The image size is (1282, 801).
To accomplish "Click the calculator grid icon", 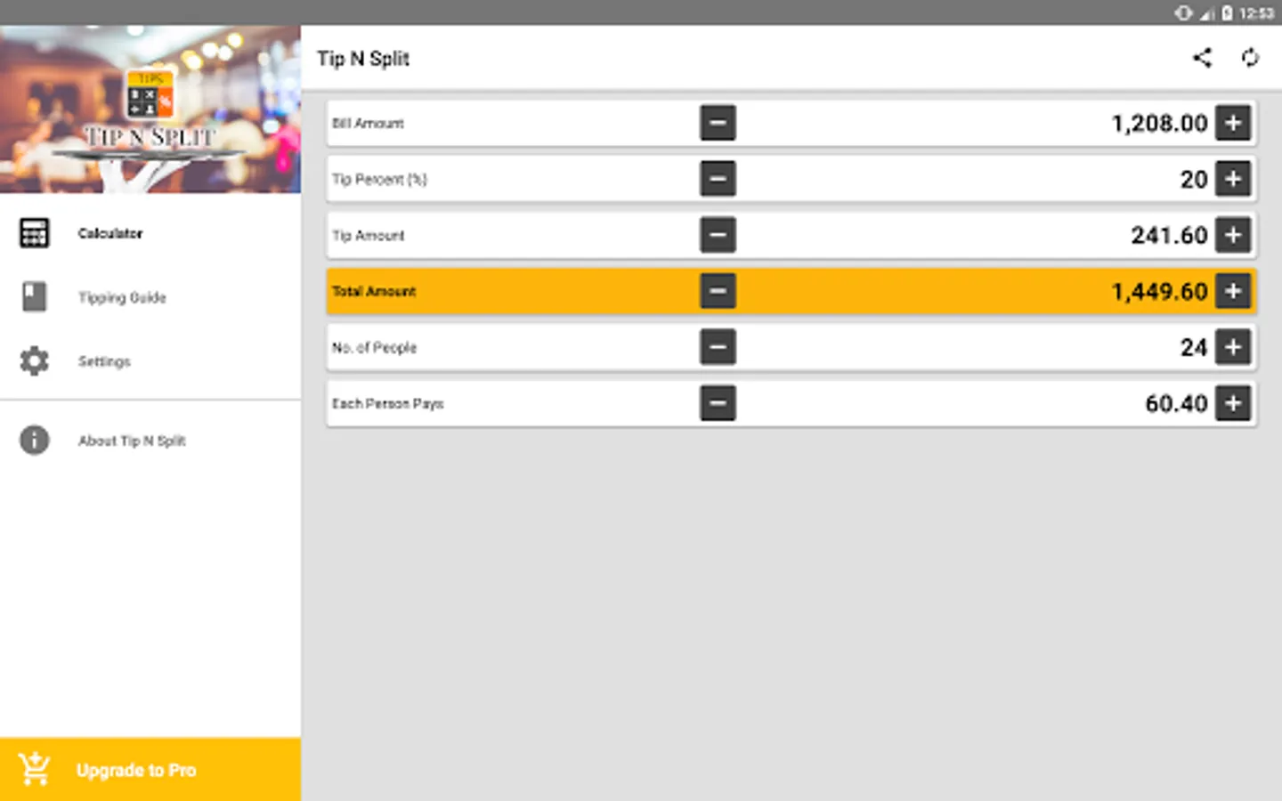I will (34, 233).
